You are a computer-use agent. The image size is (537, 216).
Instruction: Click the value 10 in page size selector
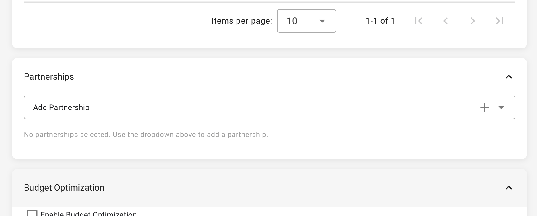point(292,21)
